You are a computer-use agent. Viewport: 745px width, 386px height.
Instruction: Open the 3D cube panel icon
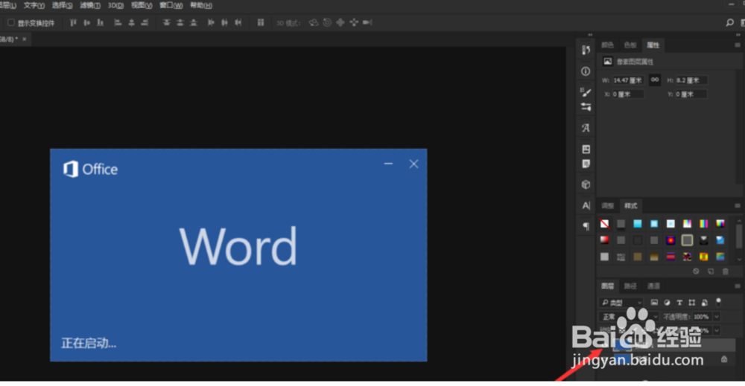click(x=586, y=184)
